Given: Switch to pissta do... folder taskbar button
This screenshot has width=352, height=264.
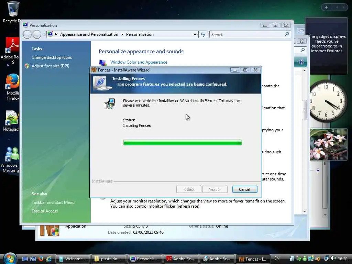Looking at the screenshot, I should click(x=109, y=259).
